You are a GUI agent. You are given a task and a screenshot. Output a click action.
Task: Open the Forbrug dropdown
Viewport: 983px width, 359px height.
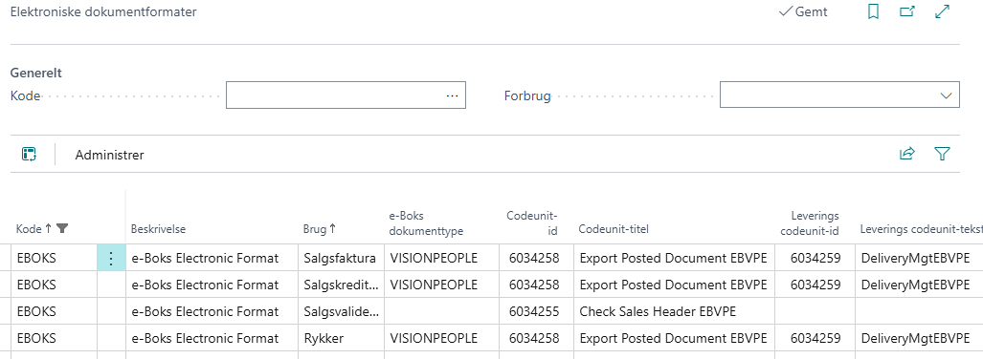pos(946,95)
